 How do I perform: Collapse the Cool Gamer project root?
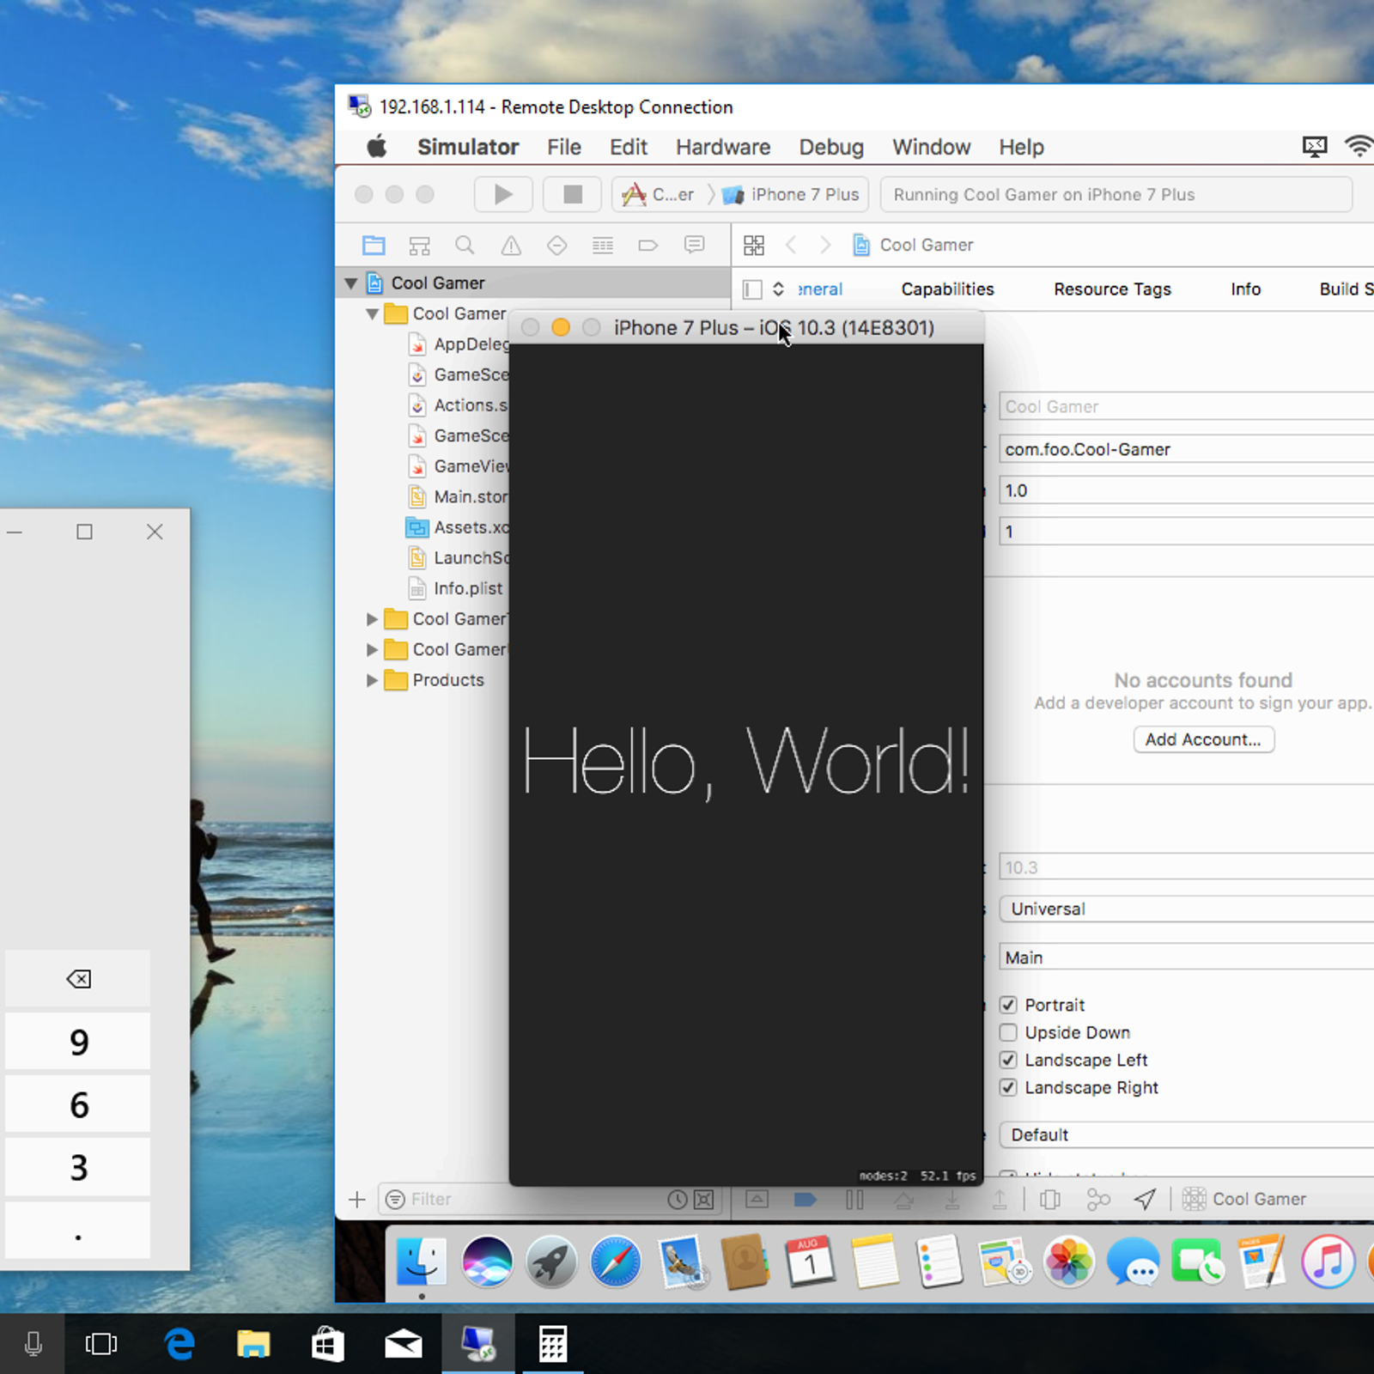(x=351, y=283)
